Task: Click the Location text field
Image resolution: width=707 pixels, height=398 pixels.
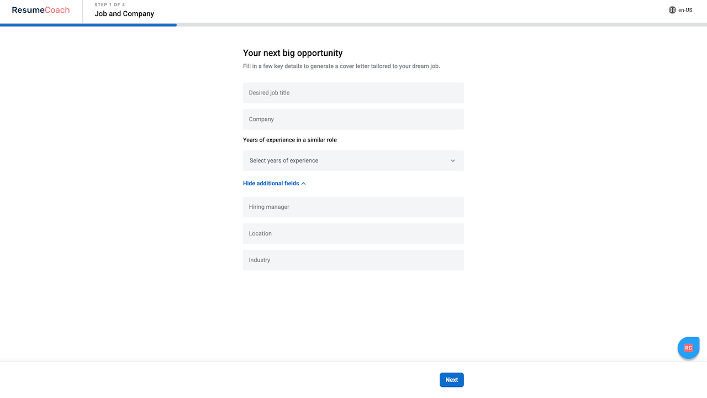Action: 353,234
